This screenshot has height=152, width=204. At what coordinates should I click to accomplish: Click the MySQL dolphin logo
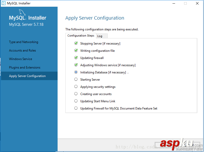pos(22,12)
